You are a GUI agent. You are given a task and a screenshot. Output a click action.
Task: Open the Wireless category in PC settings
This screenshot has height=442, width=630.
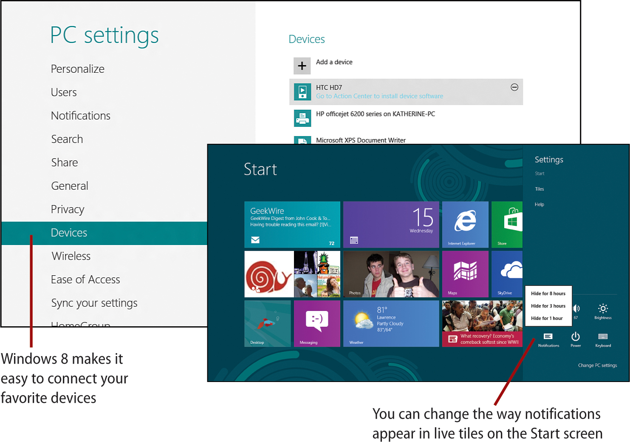[x=71, y=256]
